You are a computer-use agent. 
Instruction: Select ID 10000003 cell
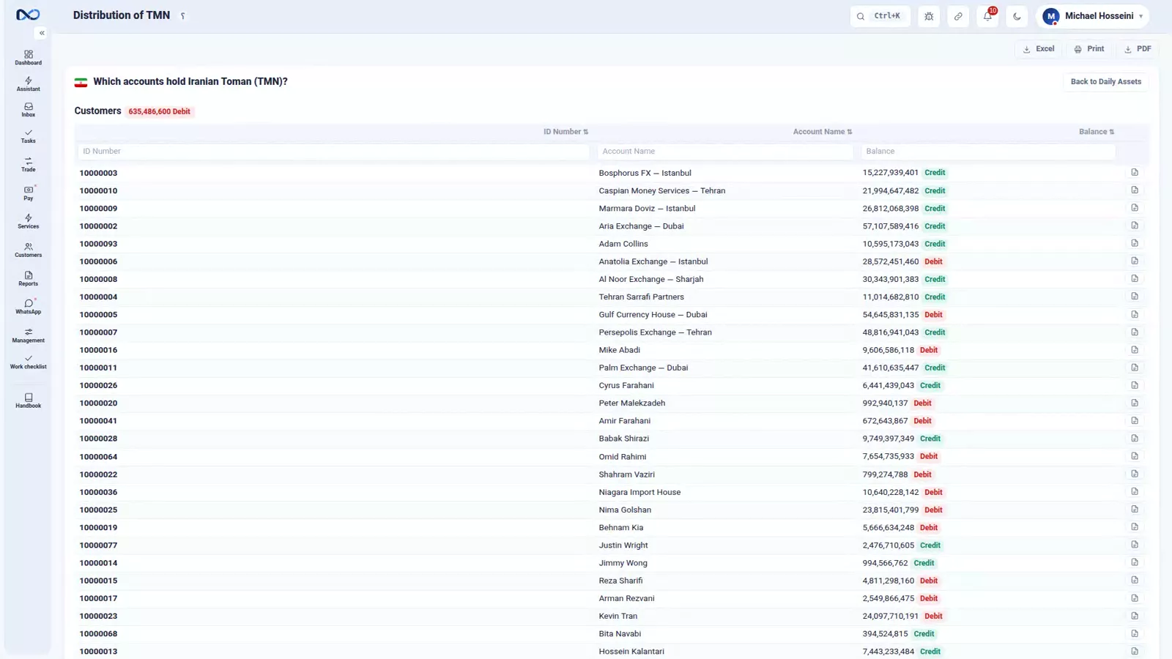98,174
